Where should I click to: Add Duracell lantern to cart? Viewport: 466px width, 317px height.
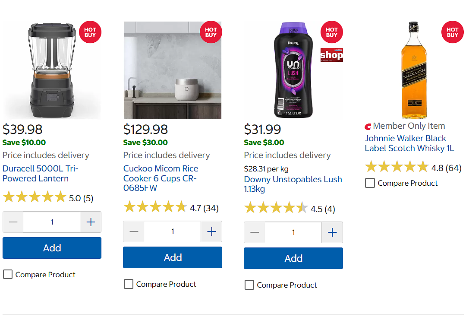point(52,248)
